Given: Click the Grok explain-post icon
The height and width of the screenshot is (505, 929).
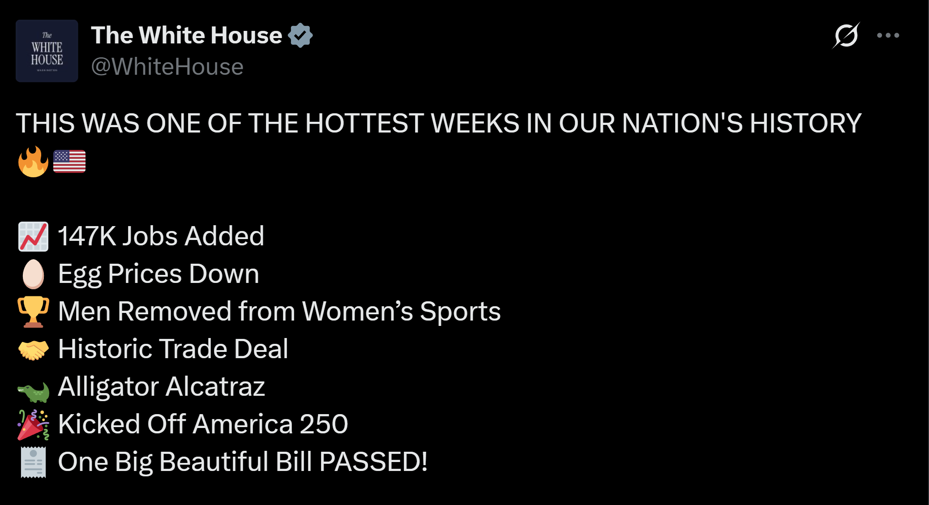Looking at the screenshot, I should [846, 35].
